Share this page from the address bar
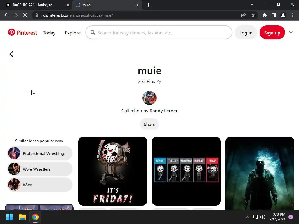 coord(244,15)
